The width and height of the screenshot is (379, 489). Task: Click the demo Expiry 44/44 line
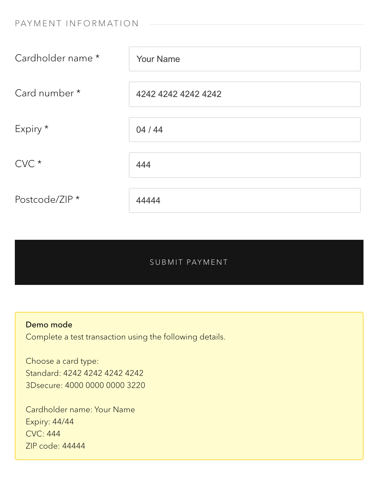[x=50, y=422]
